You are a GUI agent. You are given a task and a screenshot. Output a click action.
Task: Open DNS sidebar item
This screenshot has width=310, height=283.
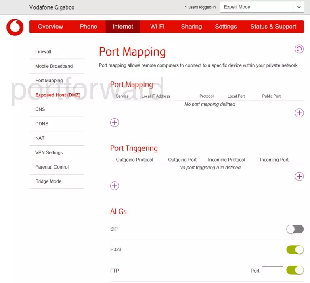57,109
